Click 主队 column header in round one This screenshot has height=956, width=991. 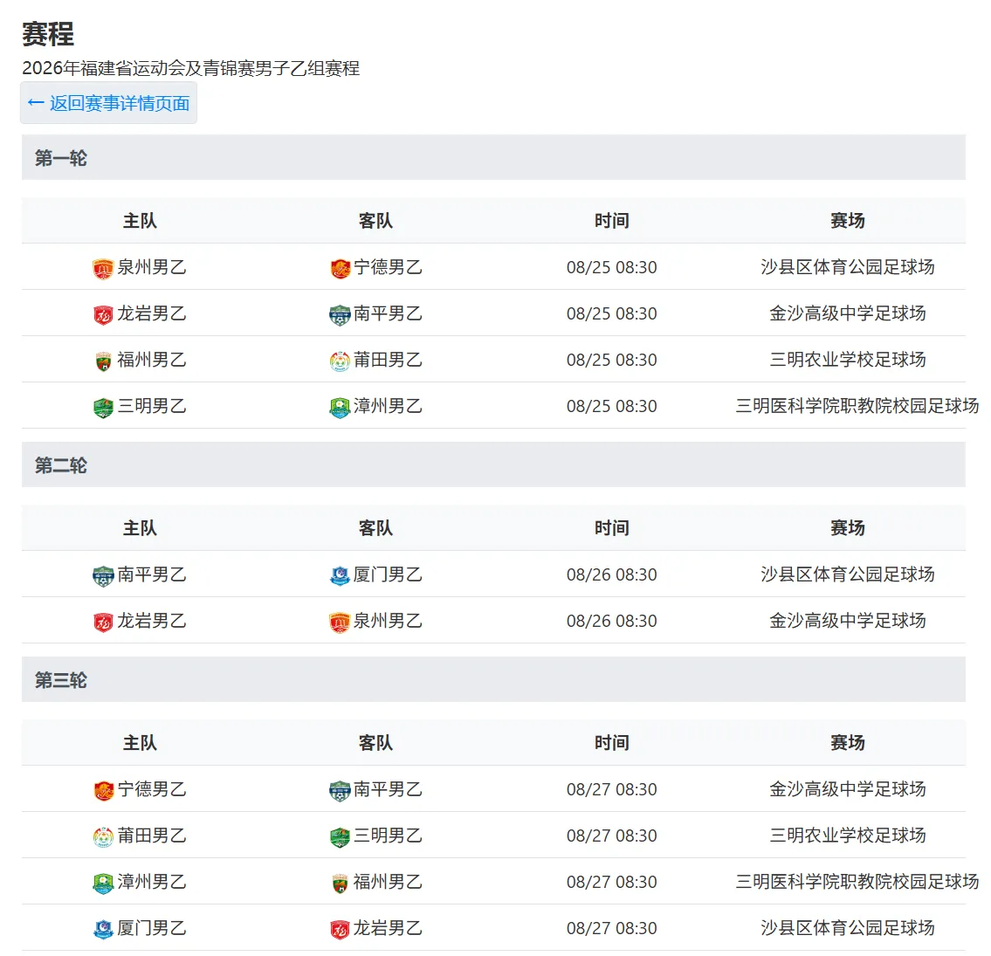tap(140, 221)
